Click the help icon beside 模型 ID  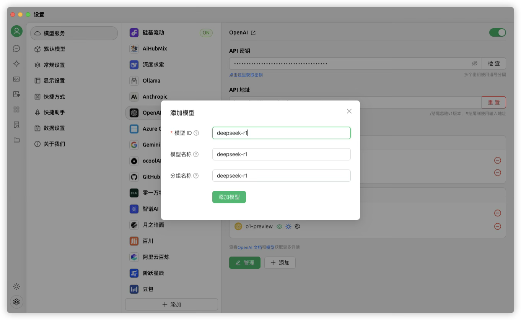(x=196, y=133)
